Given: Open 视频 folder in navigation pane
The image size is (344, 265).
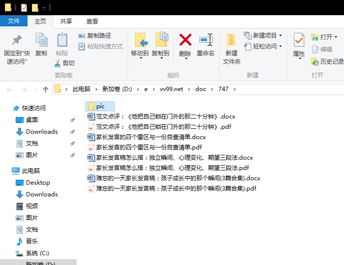Looking at the screenshot, I should pos(27,206).
